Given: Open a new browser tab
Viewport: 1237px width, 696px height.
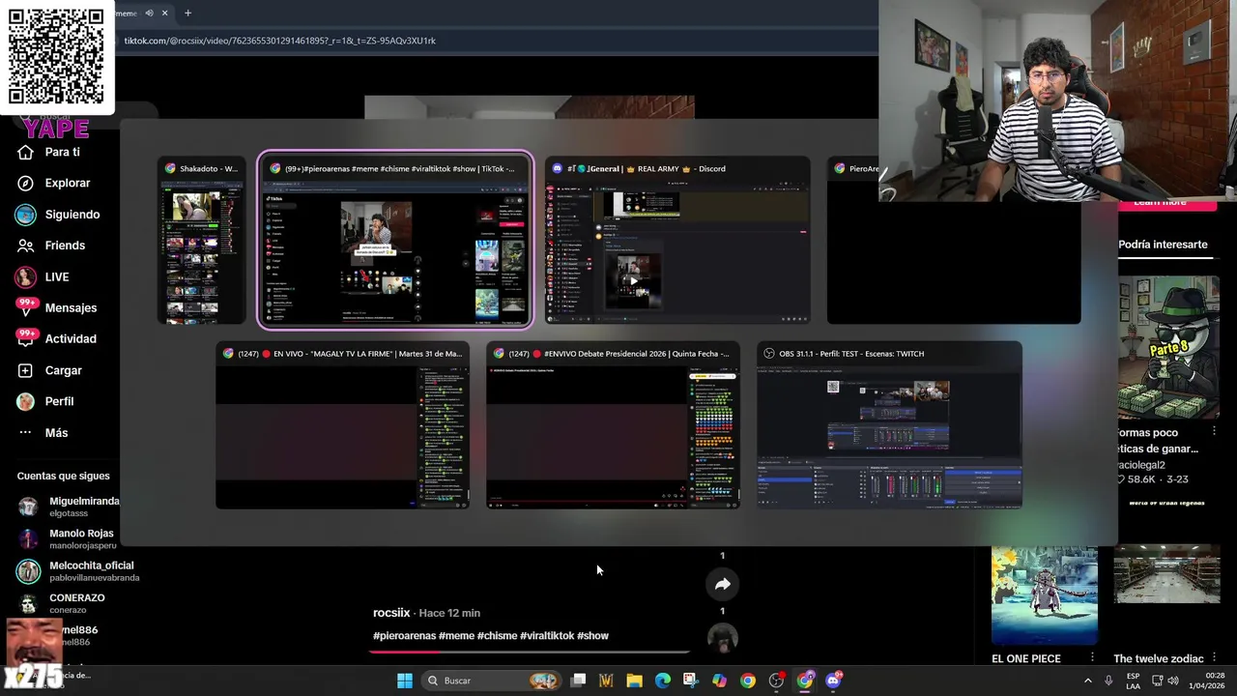Looking at the screenshot, I should coord(187,14).
